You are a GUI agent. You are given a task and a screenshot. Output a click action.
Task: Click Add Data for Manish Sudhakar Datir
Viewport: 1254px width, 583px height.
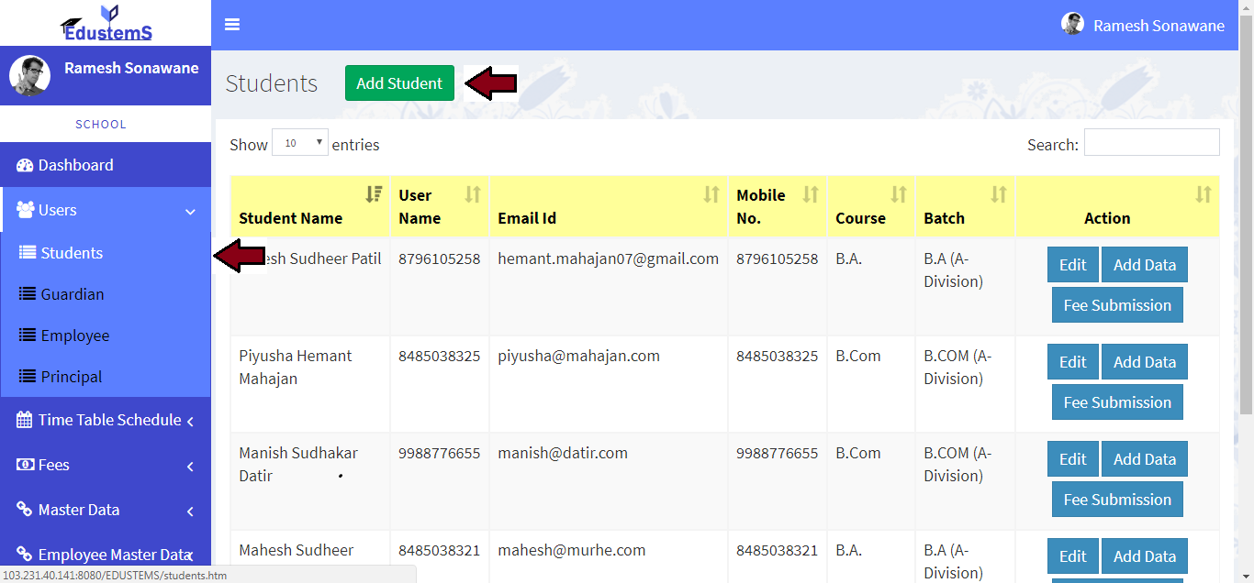pyautogui.click(x=1145, y=459)
